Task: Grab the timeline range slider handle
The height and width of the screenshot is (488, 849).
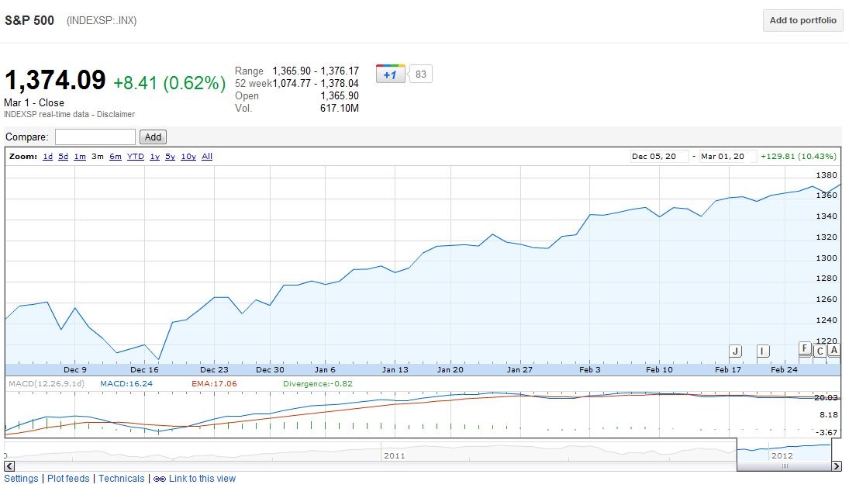Action: pyautogui.click(x=785, y=466)
